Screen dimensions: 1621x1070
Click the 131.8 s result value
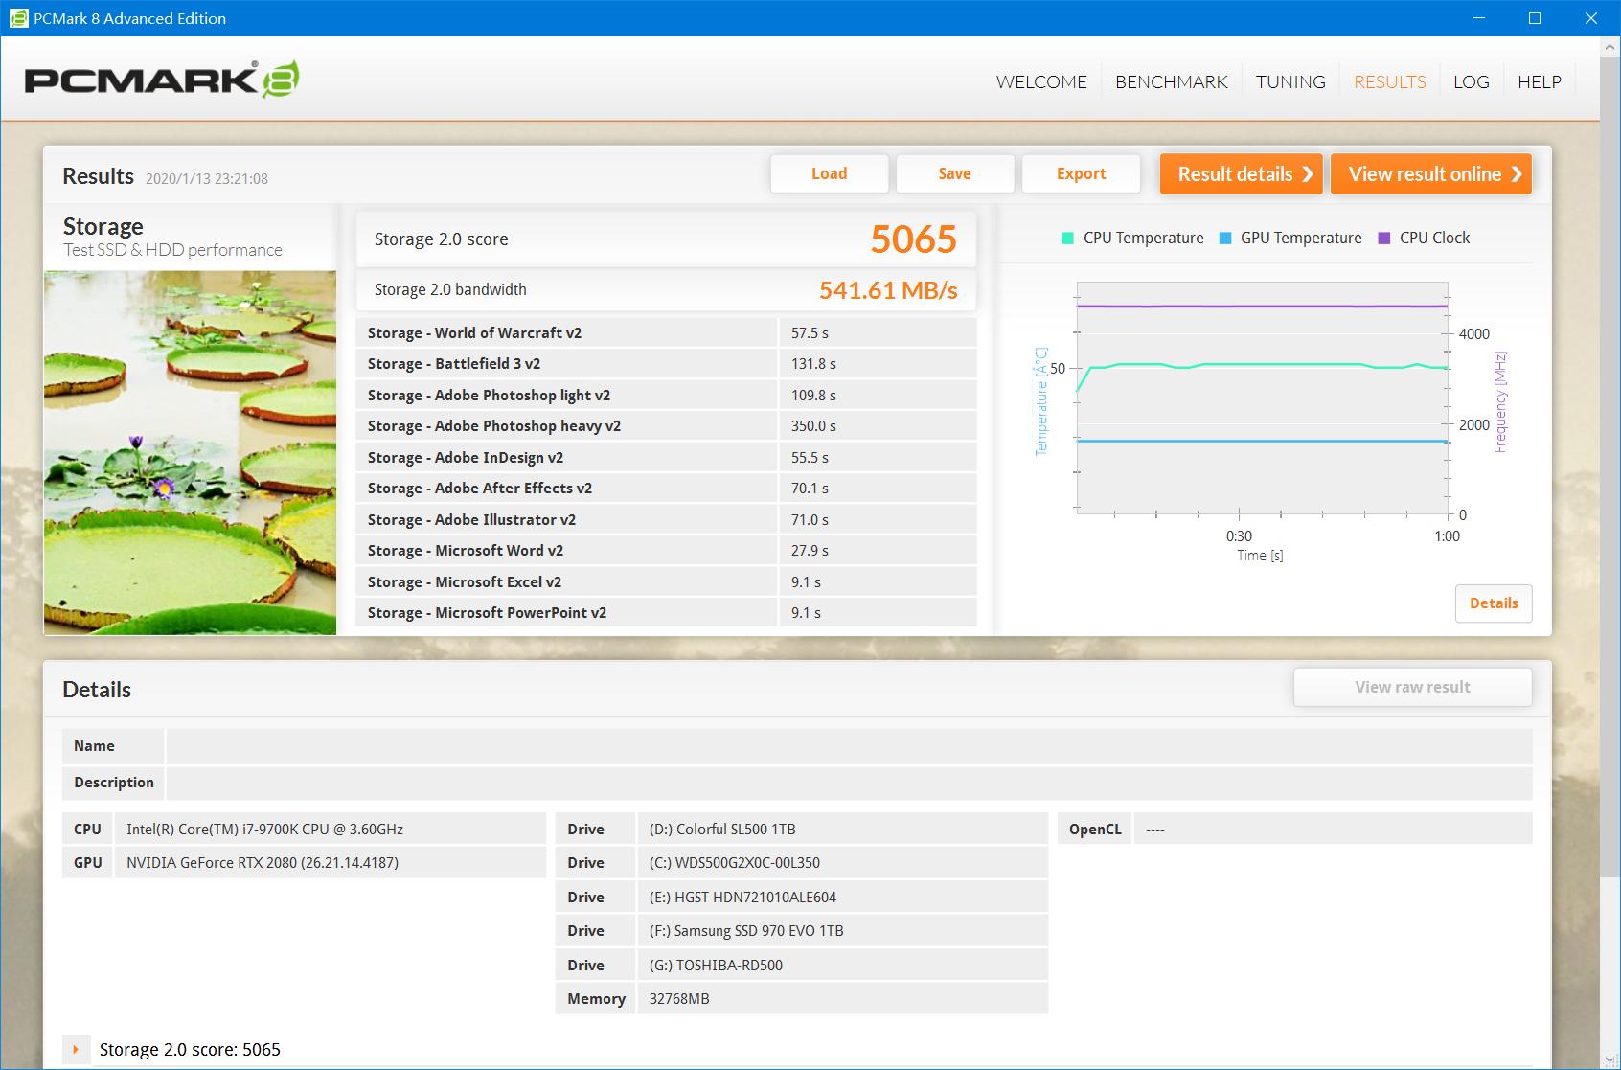(x=813, y=364)
